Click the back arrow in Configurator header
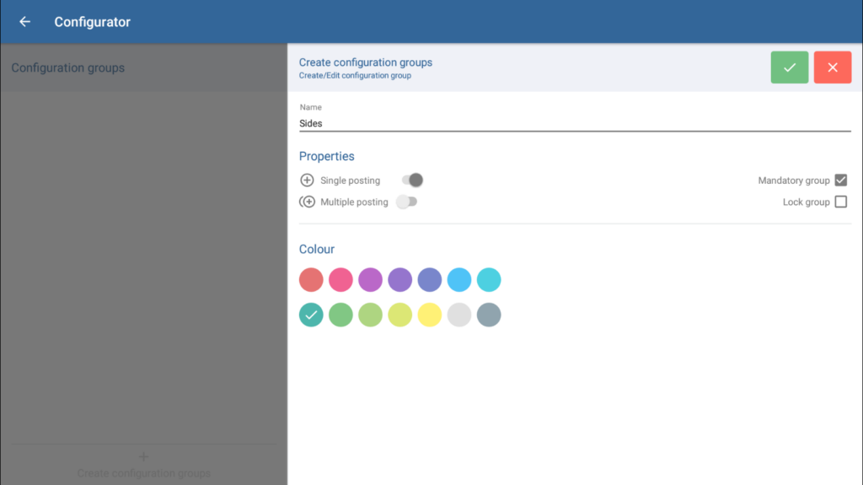Screen dimensions: 863x485 pyautogui.click(x=24, y=22)
